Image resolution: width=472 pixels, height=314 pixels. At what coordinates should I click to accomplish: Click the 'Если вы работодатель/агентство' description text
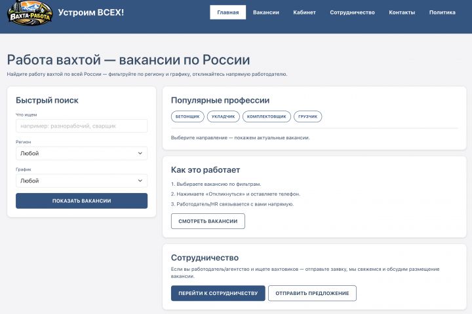(305, 273)
